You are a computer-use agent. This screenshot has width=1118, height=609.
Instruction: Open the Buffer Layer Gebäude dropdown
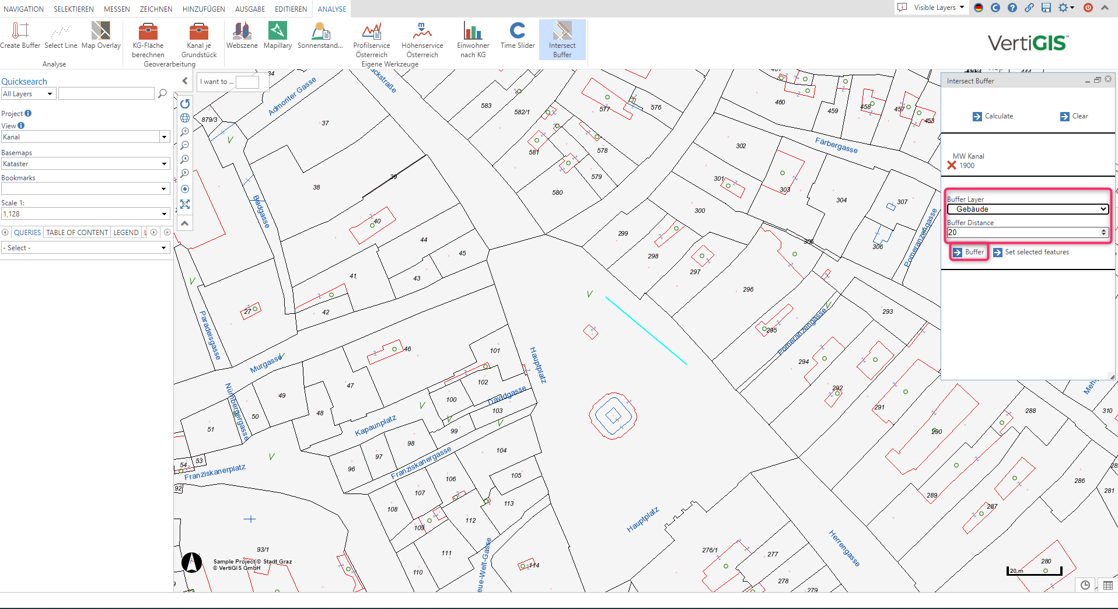[x=1027, y=209]
